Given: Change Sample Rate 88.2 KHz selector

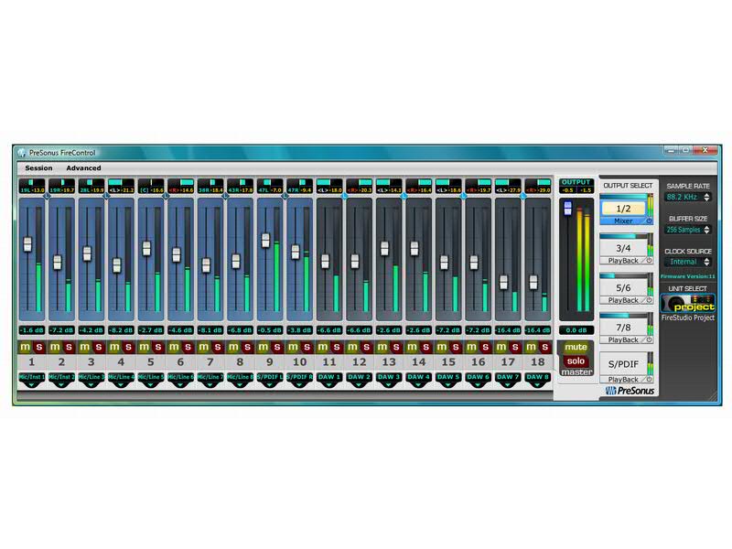Looking at the screenshot, I should (x=688, y=197).
